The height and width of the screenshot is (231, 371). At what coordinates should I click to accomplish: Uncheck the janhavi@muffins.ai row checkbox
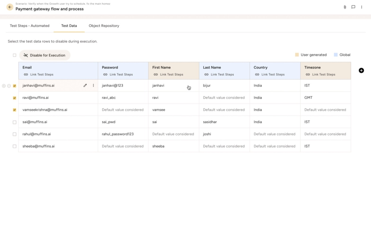pos(15,86)
